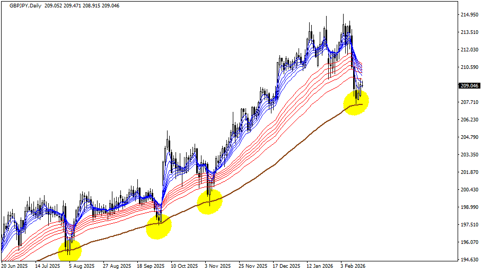Select the 12 Jan 2026 date label
Image resolution: width=482 pixels, height=272 pixels.
(321, 266)
